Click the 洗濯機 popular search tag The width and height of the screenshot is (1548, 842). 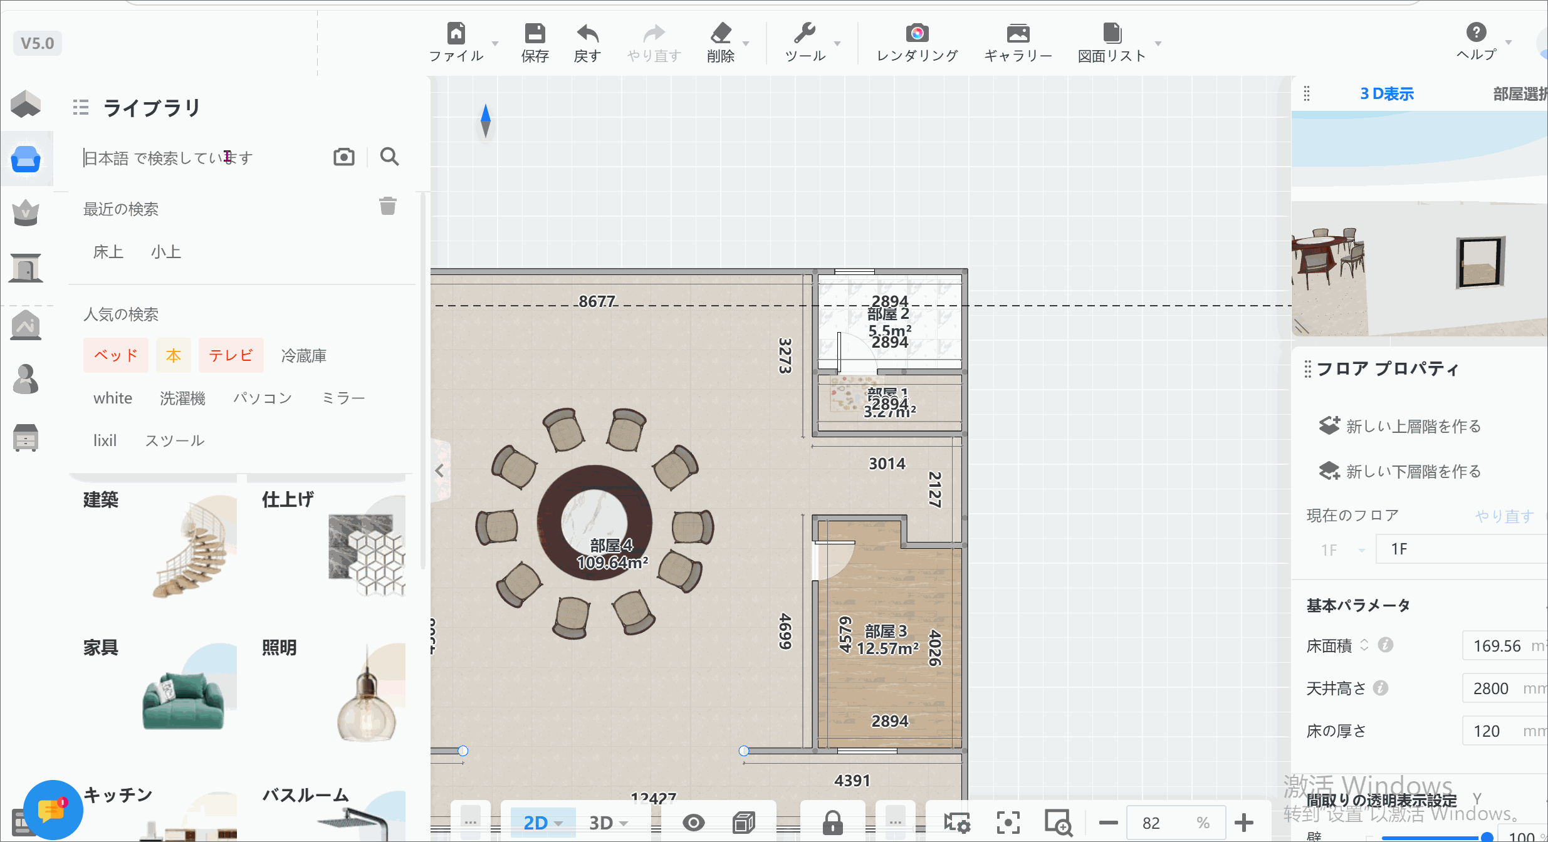tap(182, 398)
